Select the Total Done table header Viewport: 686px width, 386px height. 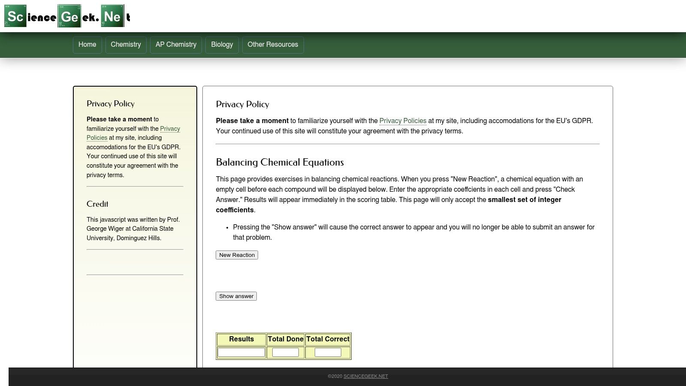pos(286,339)
